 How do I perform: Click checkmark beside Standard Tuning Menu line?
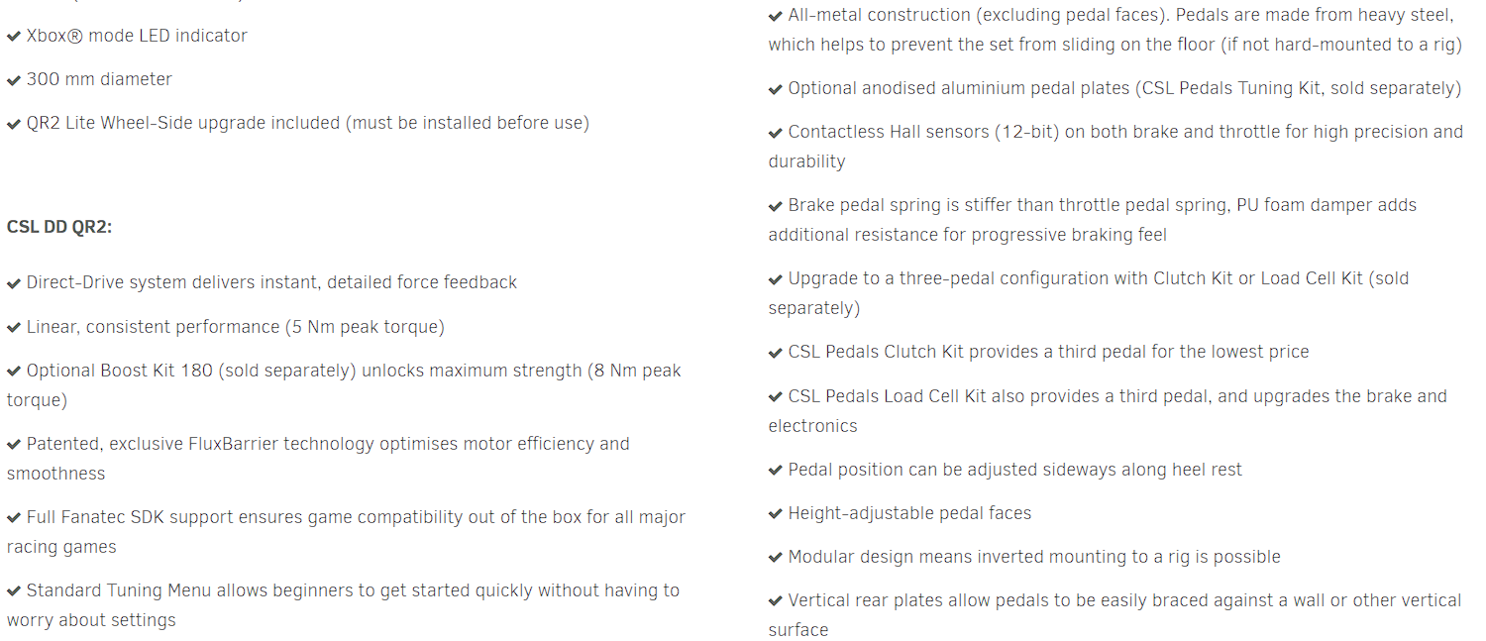click(x=14, y=591)
